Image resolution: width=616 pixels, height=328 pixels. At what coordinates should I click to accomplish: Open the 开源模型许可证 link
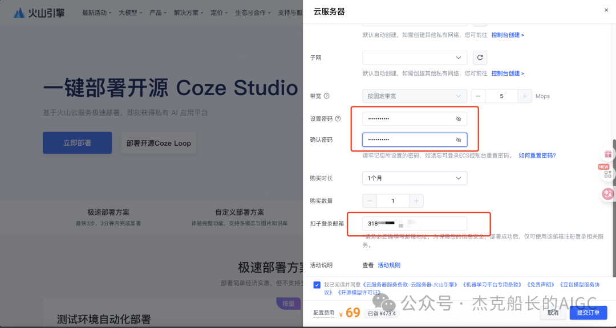point(359,293)
